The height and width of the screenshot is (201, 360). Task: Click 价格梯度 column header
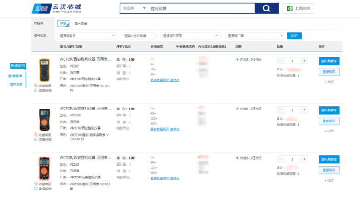tap(157, 46)
